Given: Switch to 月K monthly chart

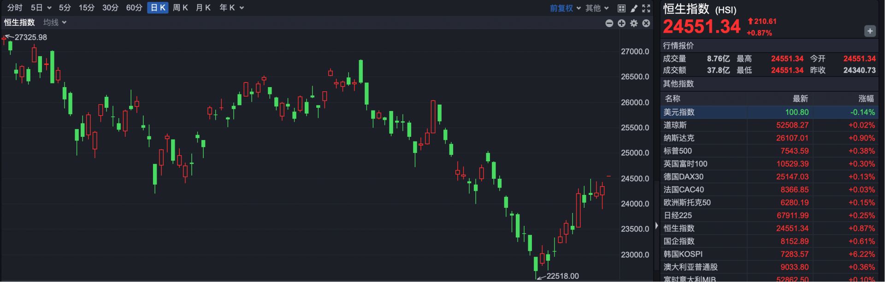Looking at the screenshot, I should 203,8.
